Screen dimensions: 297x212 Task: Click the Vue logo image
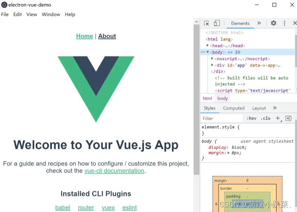pos(96,89)
